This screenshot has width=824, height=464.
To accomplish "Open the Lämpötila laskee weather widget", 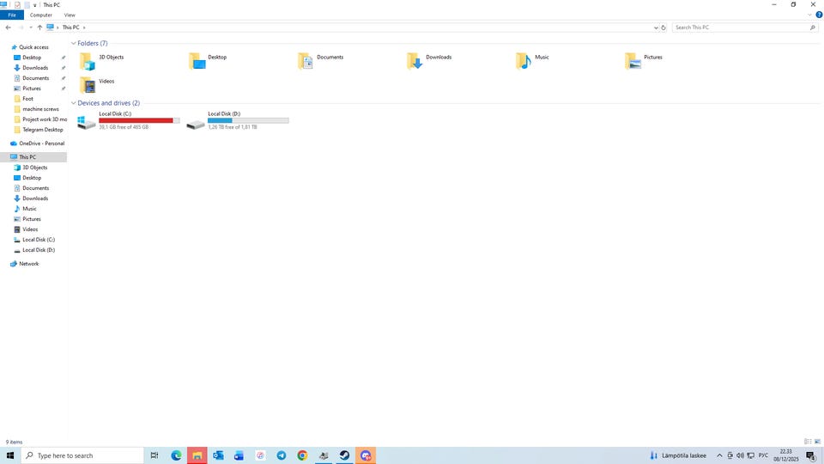I will point(678,455).
